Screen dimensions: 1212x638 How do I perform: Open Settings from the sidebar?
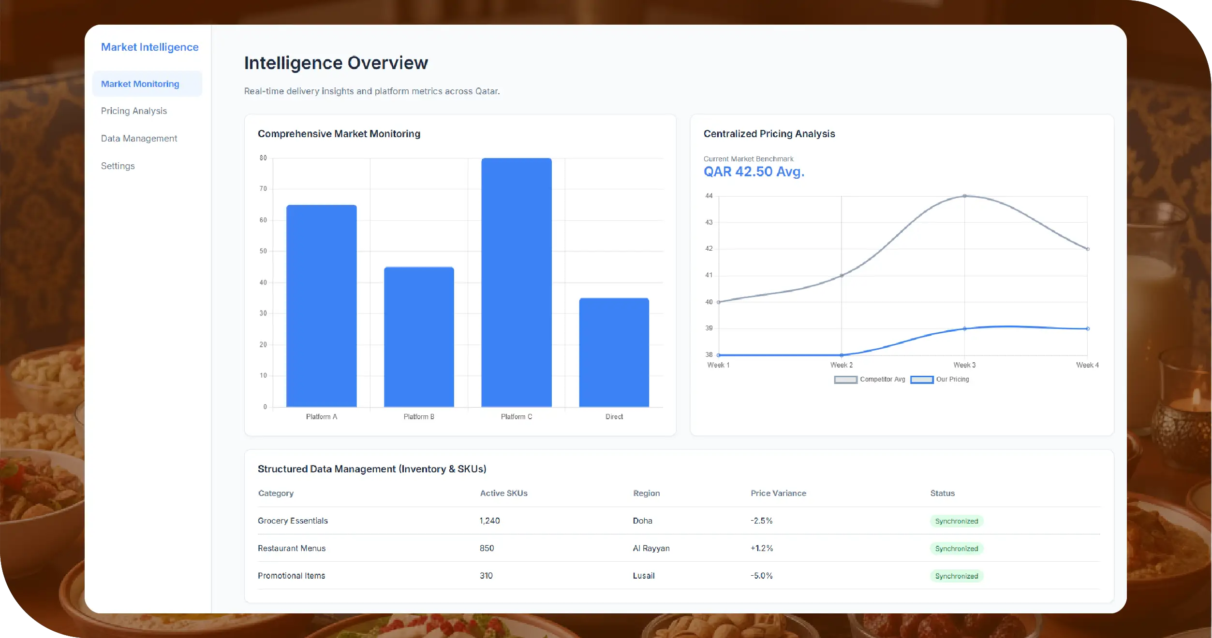tap(118, 166)
